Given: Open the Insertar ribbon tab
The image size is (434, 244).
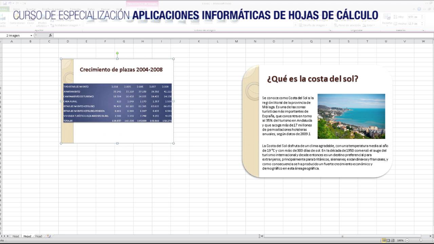Looking at the screenshot, I should 31,9.
